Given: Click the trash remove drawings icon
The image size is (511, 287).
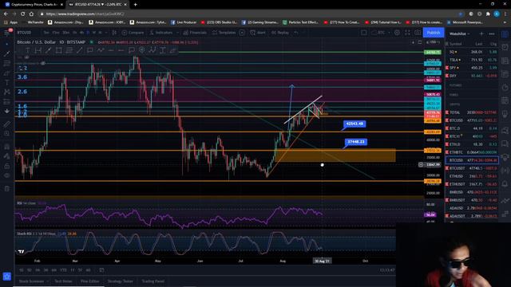Looking at the screenshot, I should pos(7,189).
